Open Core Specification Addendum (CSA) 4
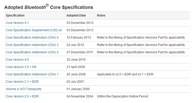The height and width of the screenshot is (103, 193). tap(32, 38)
